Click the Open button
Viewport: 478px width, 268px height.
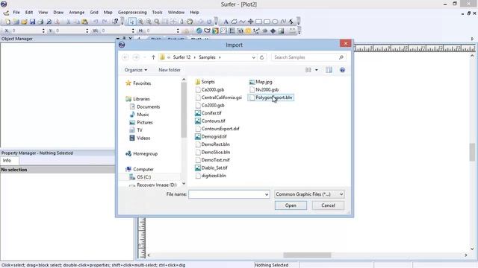coord(291,205)
